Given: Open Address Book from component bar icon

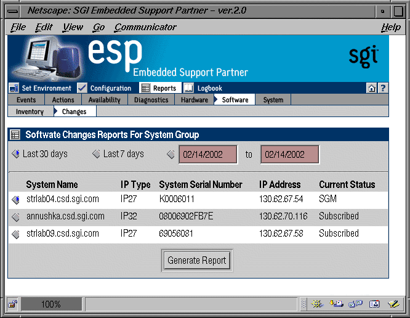Looking at the screenshot, I should [x=374, y=304].
